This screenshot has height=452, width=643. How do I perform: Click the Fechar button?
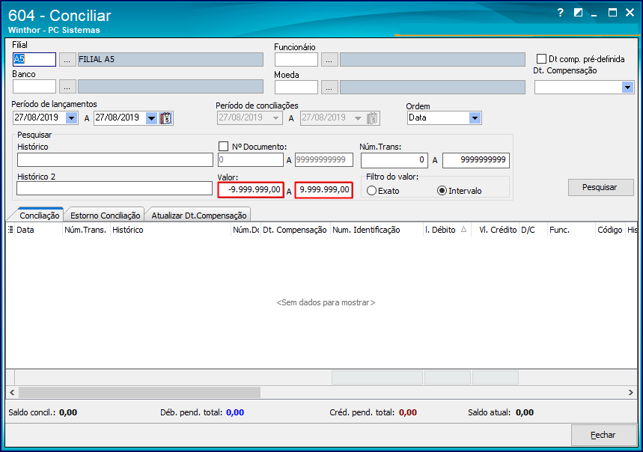click(603, 435)
